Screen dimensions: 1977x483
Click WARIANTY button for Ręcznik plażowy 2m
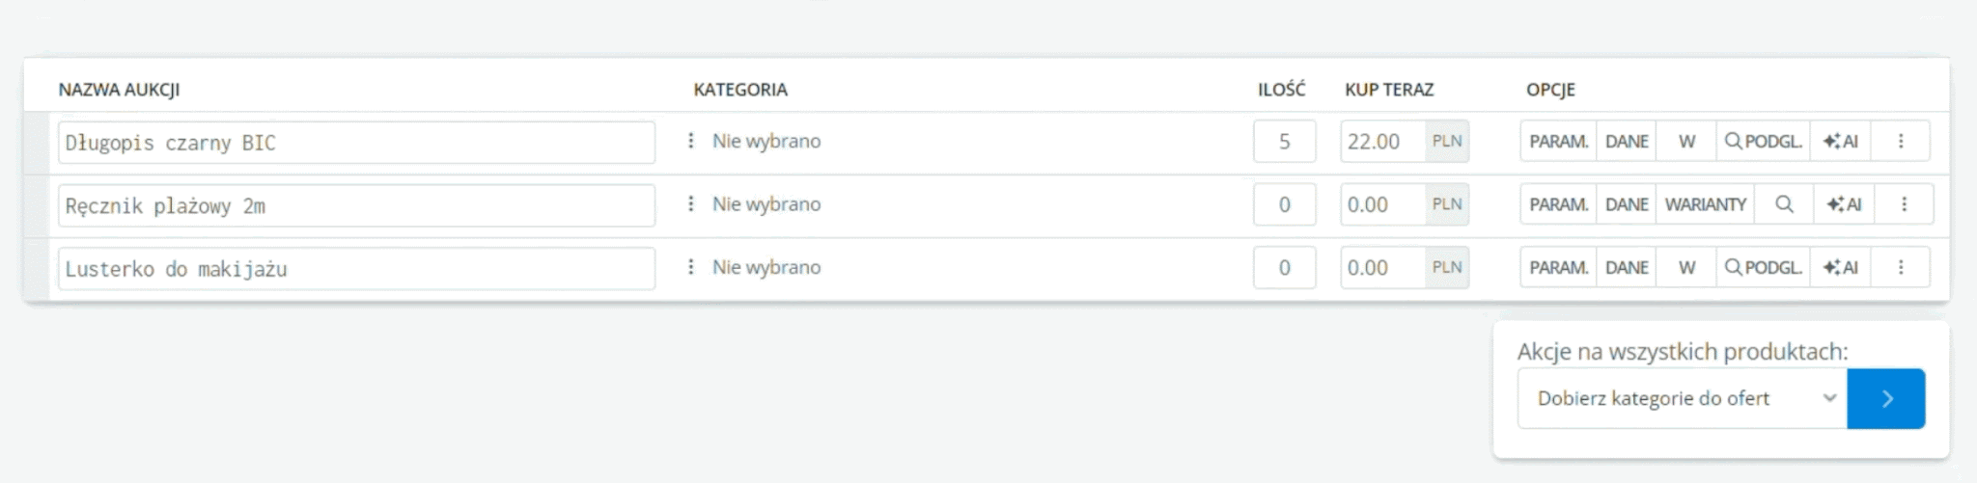[1705, 204]
